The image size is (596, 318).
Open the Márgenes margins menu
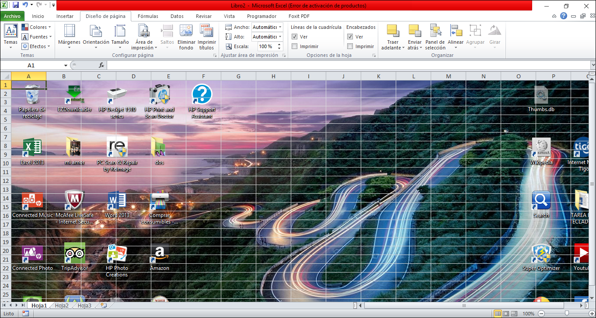(69, 37)
